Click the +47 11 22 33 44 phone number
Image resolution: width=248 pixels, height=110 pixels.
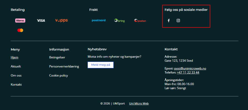[188, 72]
